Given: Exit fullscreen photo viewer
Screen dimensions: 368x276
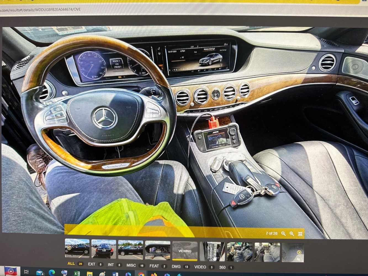Looking at the screenshot, I should (300, 234).
